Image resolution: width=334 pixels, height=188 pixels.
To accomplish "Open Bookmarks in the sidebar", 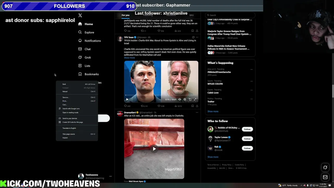I will (x=88, y=74).
